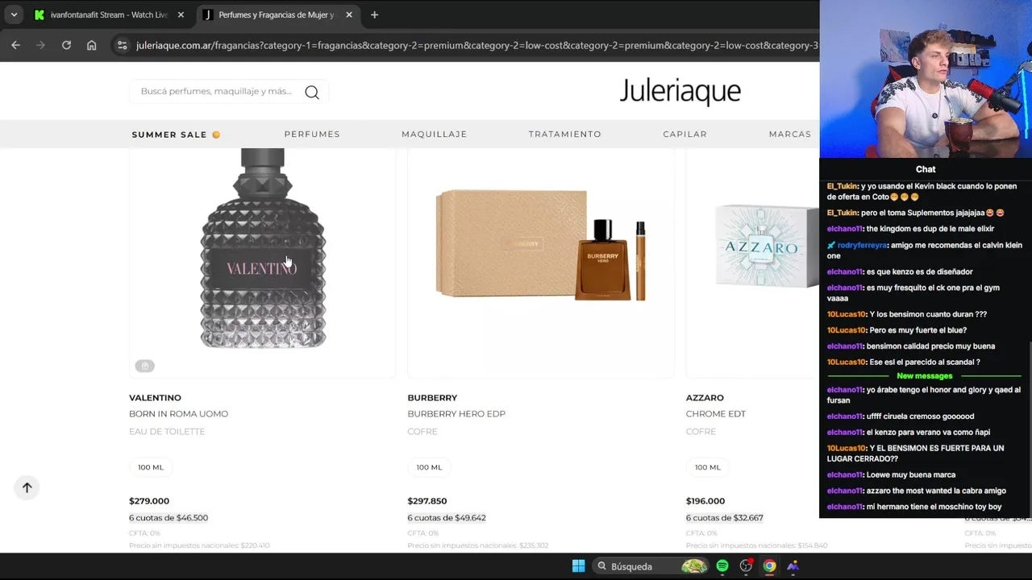Select 100 ML size for Valentino

point(151,467)
